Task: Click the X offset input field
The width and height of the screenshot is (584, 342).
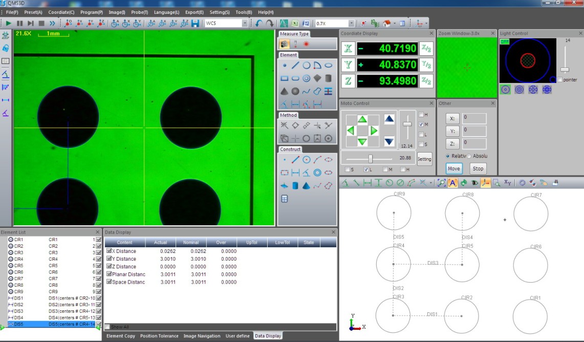Action: 474,118
